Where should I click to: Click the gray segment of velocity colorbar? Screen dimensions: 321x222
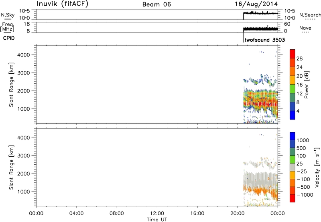click(293, 167)
